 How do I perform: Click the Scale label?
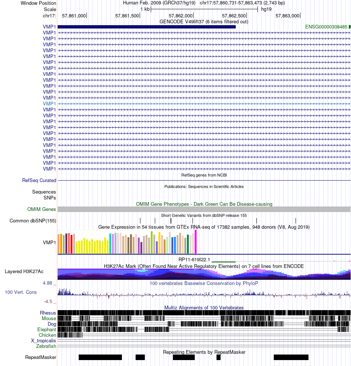click(x=50, y=9)
